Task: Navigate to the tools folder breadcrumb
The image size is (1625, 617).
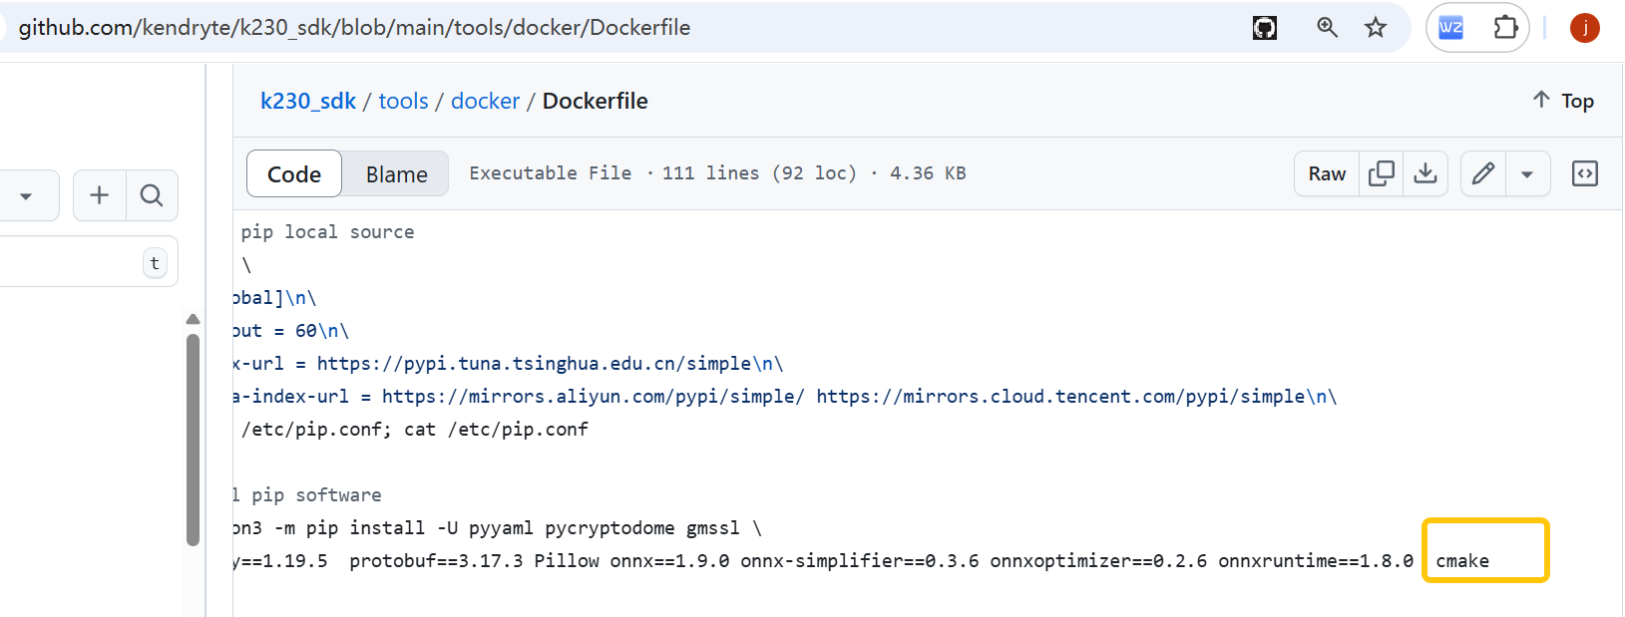Action: (403, 101)
